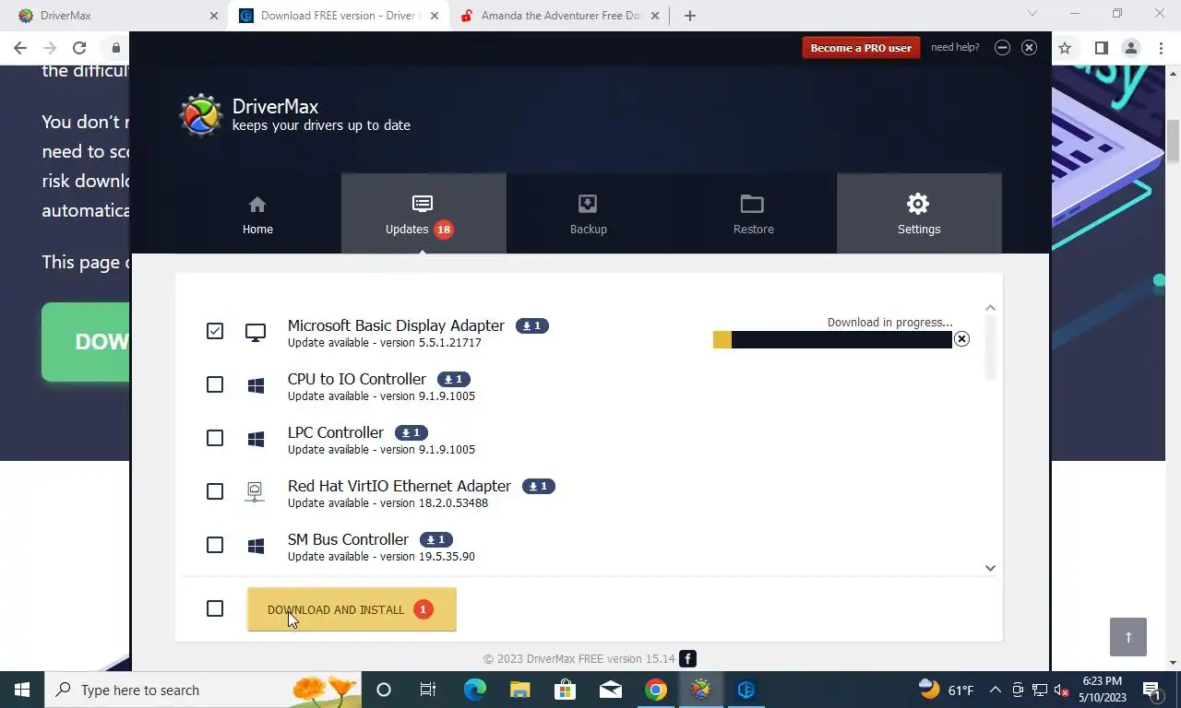Image resolution: width=1181 pixels, height=708 pixels.
Task: Open the Windows Start menu
Action: pos(22,690)
